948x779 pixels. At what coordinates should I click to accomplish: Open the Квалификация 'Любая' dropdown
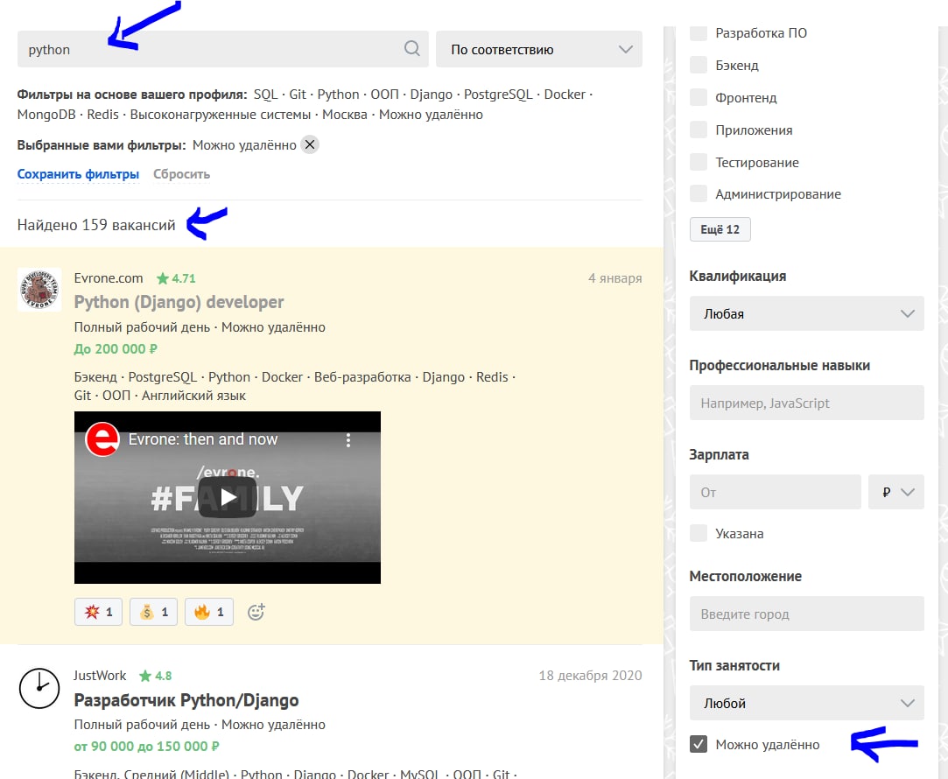[x=806, y=313]
